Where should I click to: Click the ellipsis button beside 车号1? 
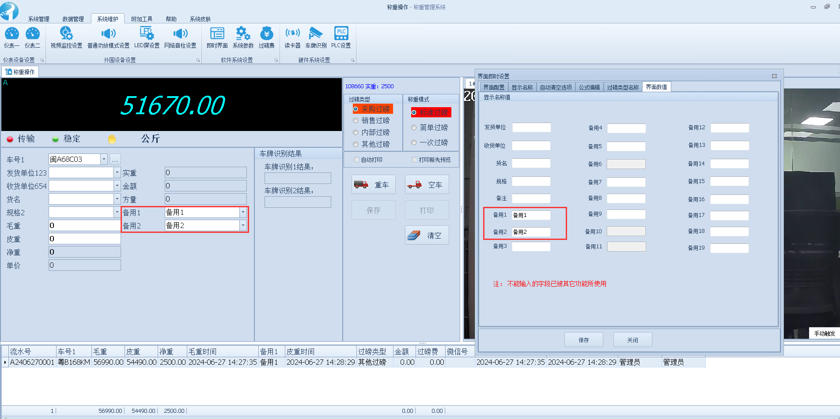(x=115, y=159)
